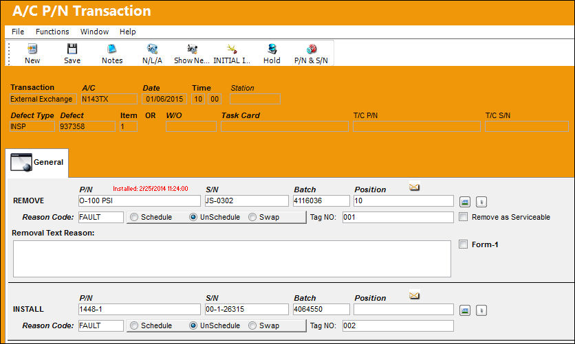Click the New toolbar icon
Screen dimensions: 575x344
point(32,49)
